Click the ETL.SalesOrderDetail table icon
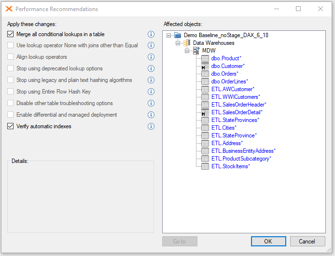The height and width of the screenshot is (256, 335). point(205,112)
